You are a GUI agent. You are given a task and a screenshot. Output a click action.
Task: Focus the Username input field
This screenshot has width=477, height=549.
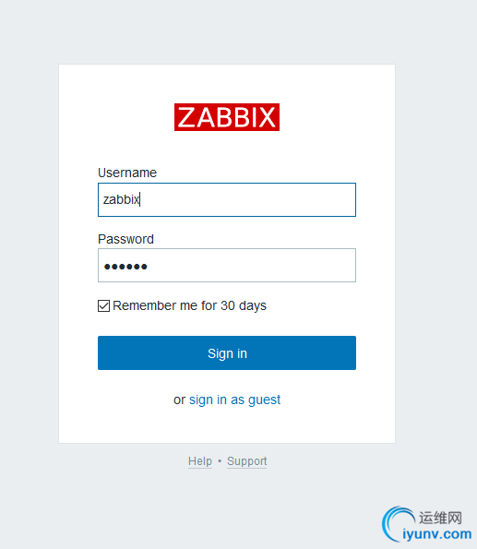pyautogui.click(x=227, y=199)
